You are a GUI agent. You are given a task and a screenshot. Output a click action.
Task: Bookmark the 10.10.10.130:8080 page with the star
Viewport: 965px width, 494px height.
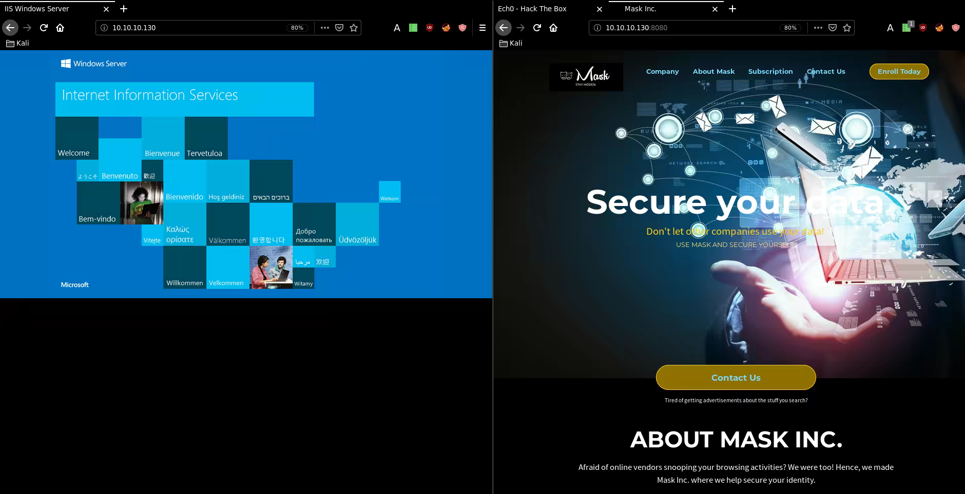847,28
